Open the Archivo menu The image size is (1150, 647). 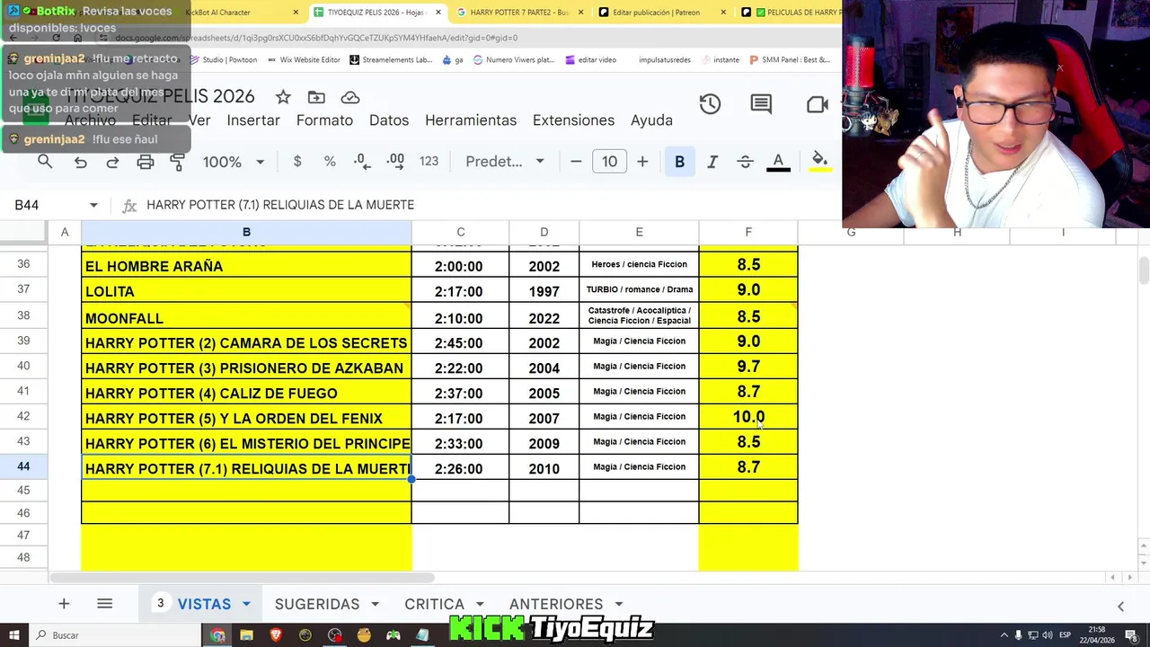pos(90,120)
